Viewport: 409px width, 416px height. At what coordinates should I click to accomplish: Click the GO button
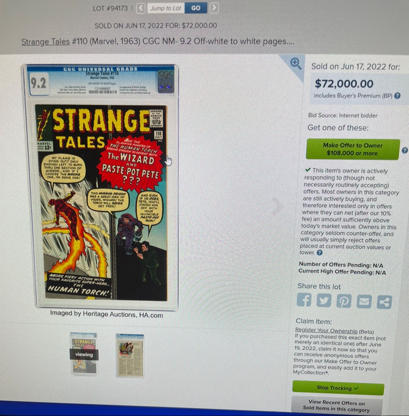click(x=196, y=8)
